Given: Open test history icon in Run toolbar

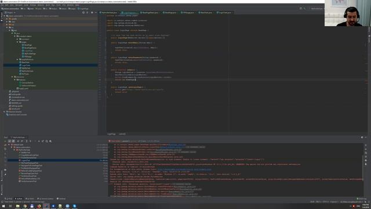Looking at the screenshot, I should coord(46,141).
